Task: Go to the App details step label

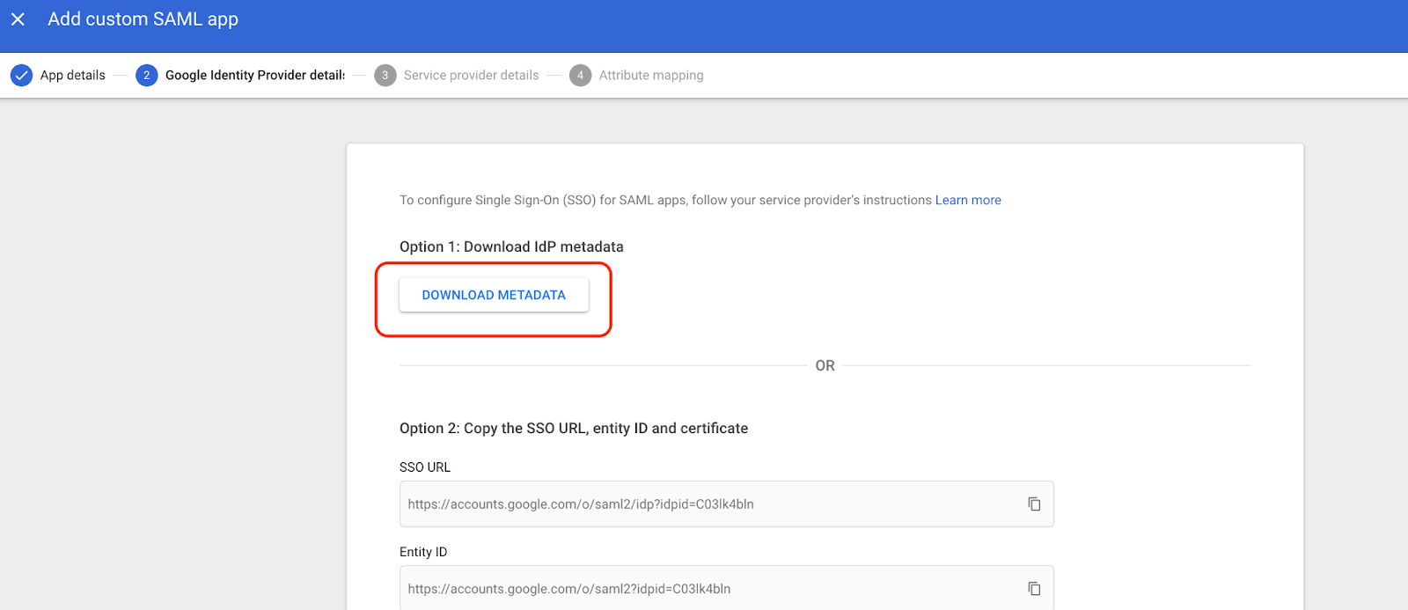Action: 73,76
